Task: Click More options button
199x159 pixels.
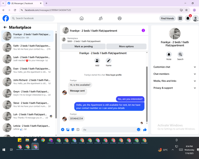Action: (x=126, y=47)
